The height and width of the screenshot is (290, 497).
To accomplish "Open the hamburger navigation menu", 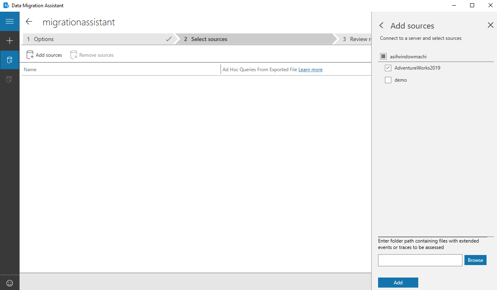I will coord(10,21).
